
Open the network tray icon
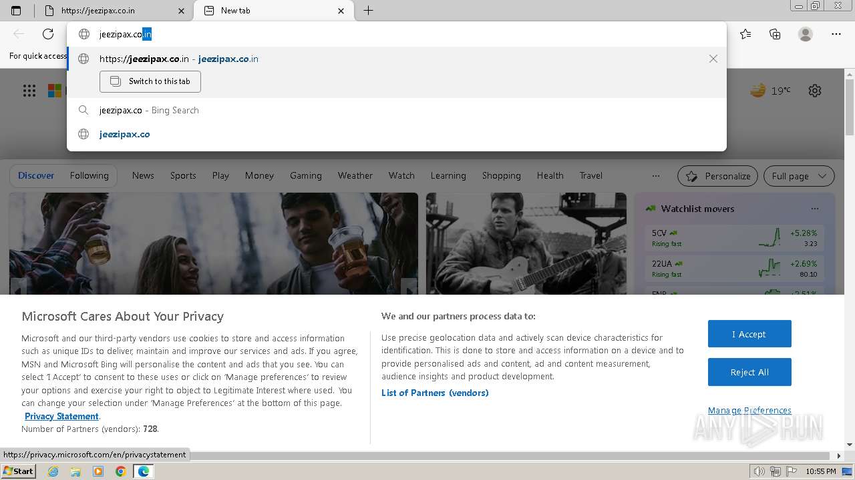coord(776,471)
